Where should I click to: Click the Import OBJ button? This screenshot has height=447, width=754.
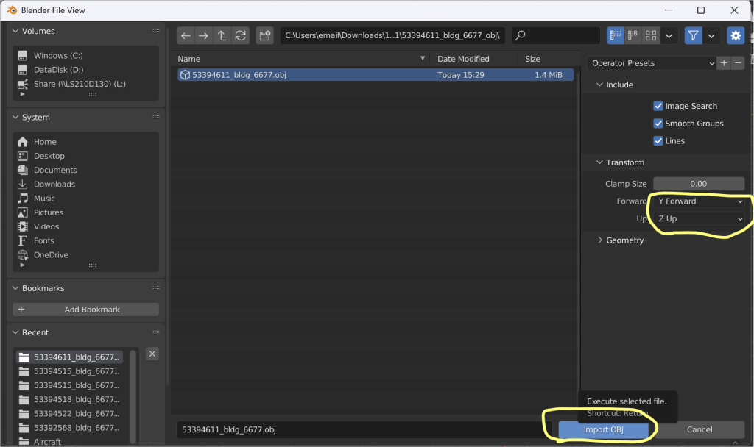pos(604,429)
